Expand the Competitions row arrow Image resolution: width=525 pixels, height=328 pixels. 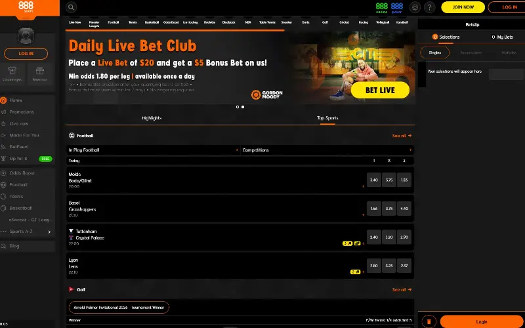coord(411,150)
